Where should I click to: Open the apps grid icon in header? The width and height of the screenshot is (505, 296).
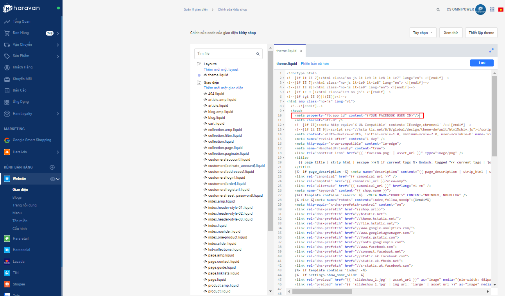pos(492,9)
